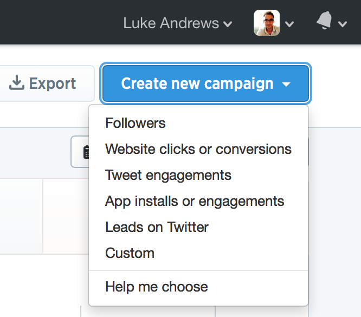Pick App installs or engagements
This screenshot has height=317, width=361.
pos(195,201)
